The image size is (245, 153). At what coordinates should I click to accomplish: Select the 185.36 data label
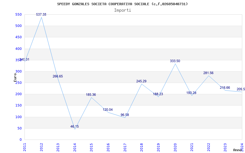[x=91, y=95]
